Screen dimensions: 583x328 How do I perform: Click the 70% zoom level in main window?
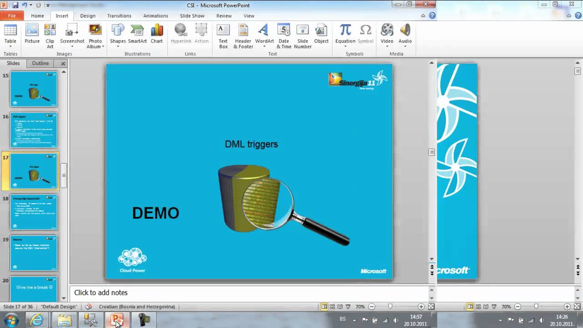point(360,307)
